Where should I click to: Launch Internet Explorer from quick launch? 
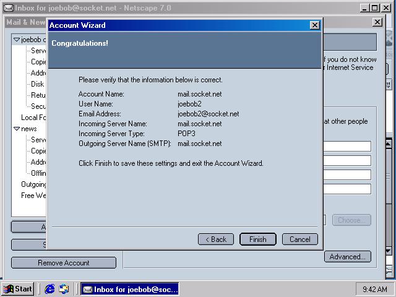49,289
